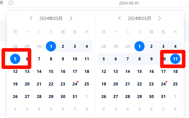Select highlighted day 11 in right calendar
This screenshot has height=118, width=189.
175,59
